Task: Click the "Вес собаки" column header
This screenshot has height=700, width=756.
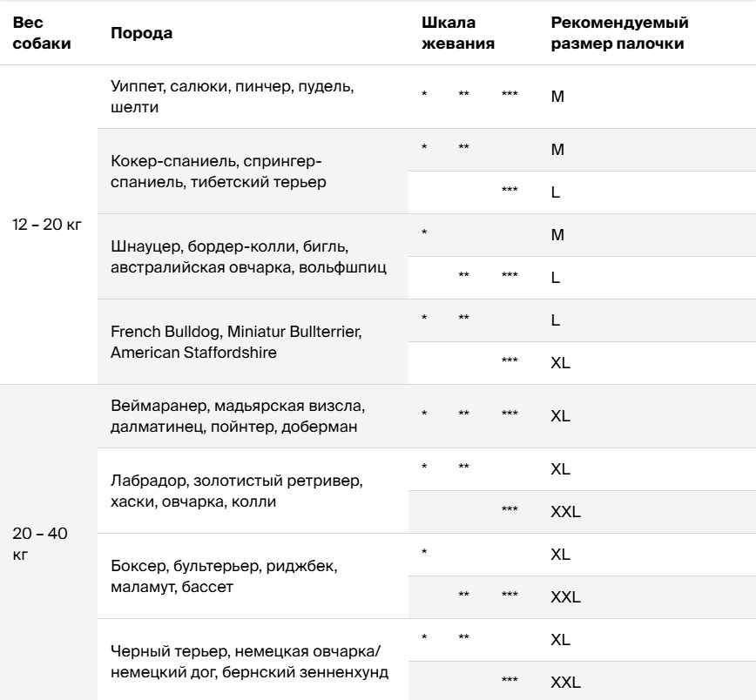Action: [42, 33]
